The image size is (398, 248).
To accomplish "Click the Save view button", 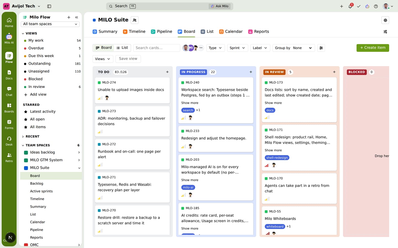I will 128,59.
